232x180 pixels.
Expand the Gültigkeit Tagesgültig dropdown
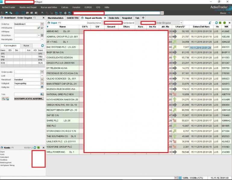42,83
